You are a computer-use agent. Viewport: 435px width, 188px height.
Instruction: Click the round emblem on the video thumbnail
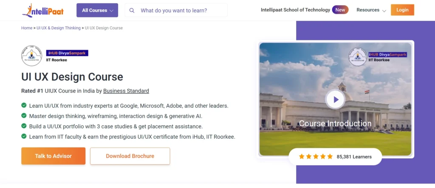tap(358, 56)
